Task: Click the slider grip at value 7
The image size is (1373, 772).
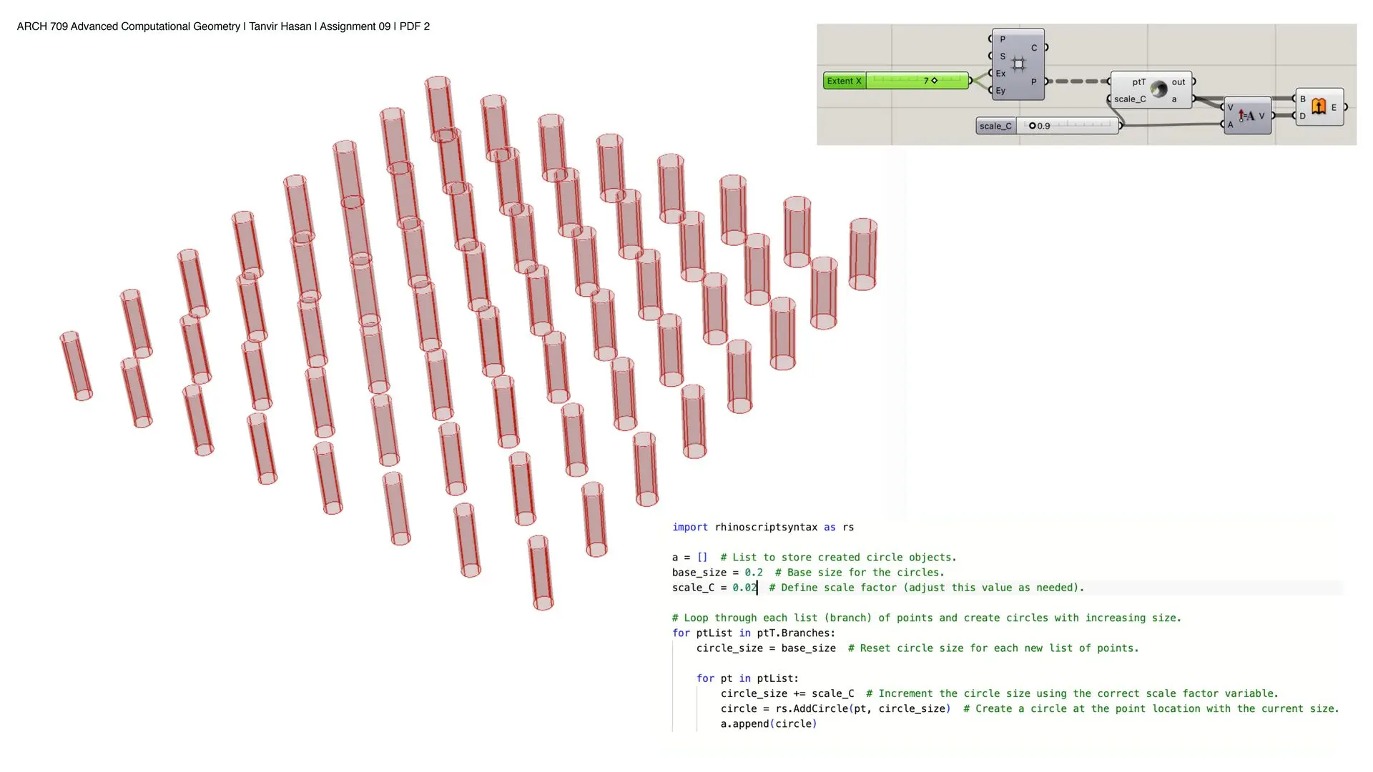Action: [x=934, y=81]
